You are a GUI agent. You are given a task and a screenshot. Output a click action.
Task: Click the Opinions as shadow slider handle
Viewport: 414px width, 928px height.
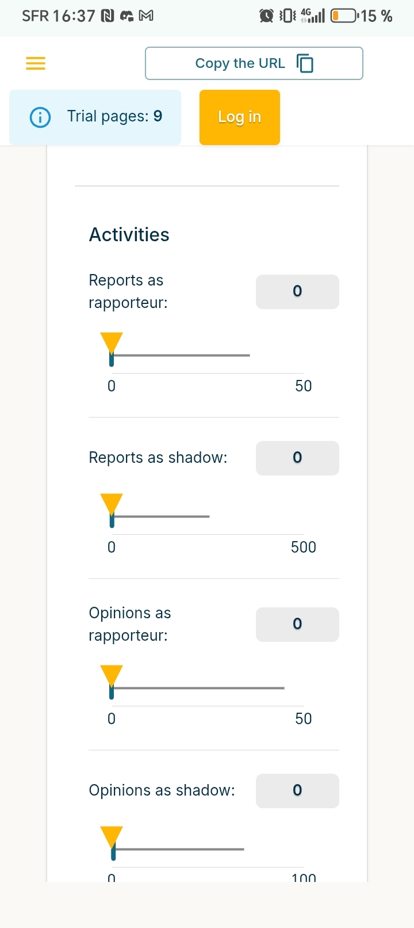pos(112,838)
